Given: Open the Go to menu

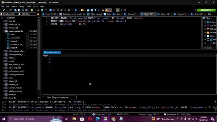Looking at the screenshot, I should (x=35, y=6).
